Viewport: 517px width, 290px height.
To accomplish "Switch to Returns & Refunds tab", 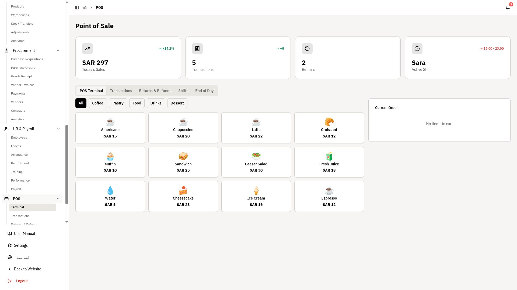I will click(x=155, y=91).
